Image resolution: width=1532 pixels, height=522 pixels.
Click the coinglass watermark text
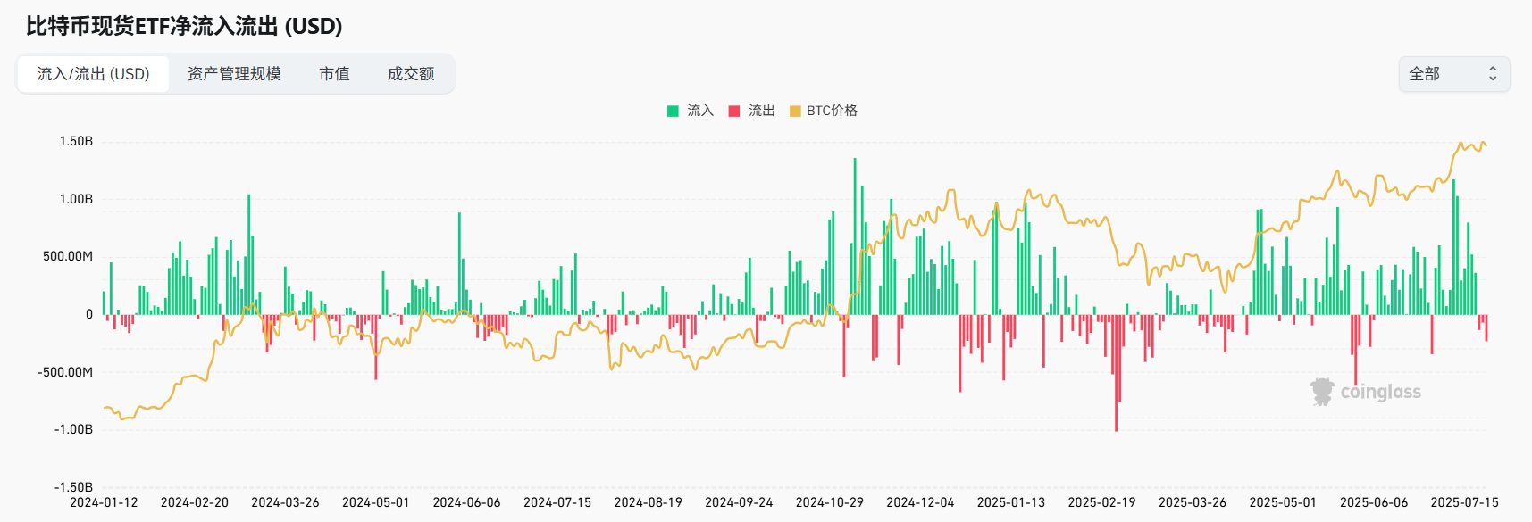pyautogui.click(x=1380, y=392)
